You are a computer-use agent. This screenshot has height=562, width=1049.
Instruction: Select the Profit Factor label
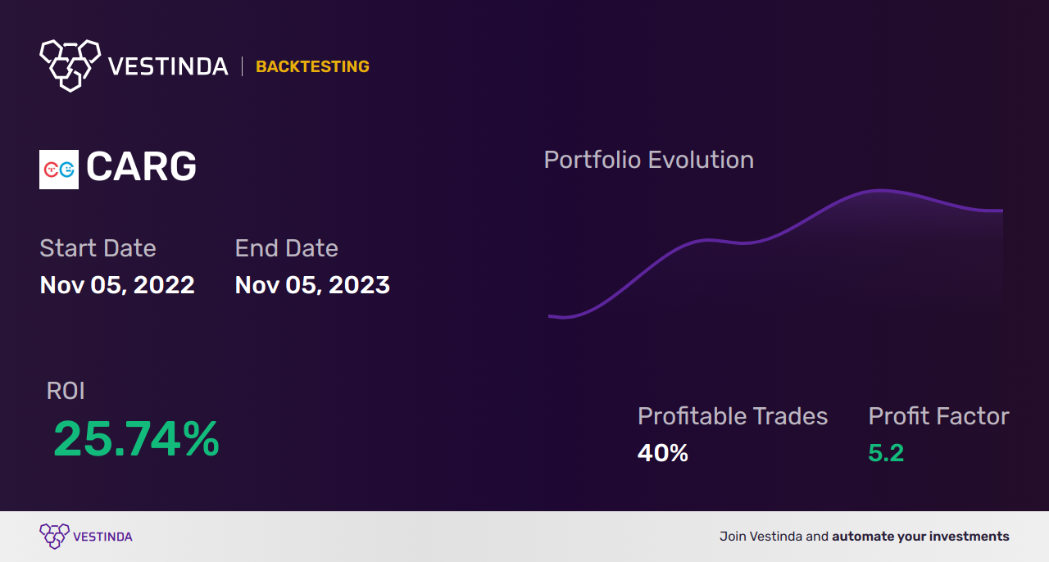[939, 416]
